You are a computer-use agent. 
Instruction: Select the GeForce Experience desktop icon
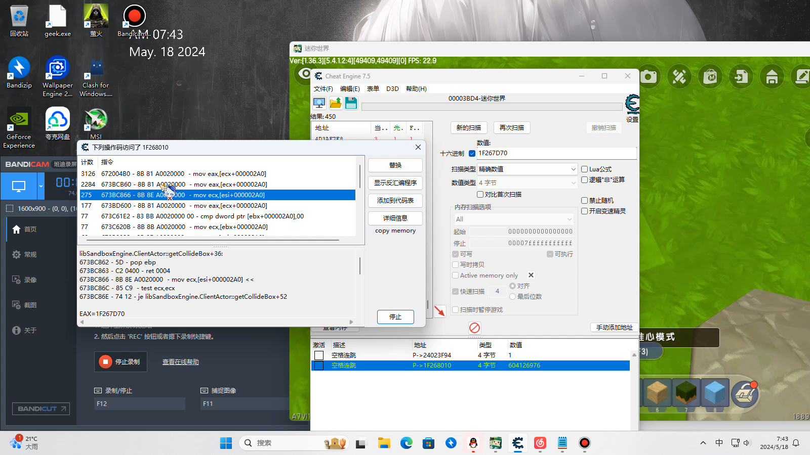[x=19, y=128]
